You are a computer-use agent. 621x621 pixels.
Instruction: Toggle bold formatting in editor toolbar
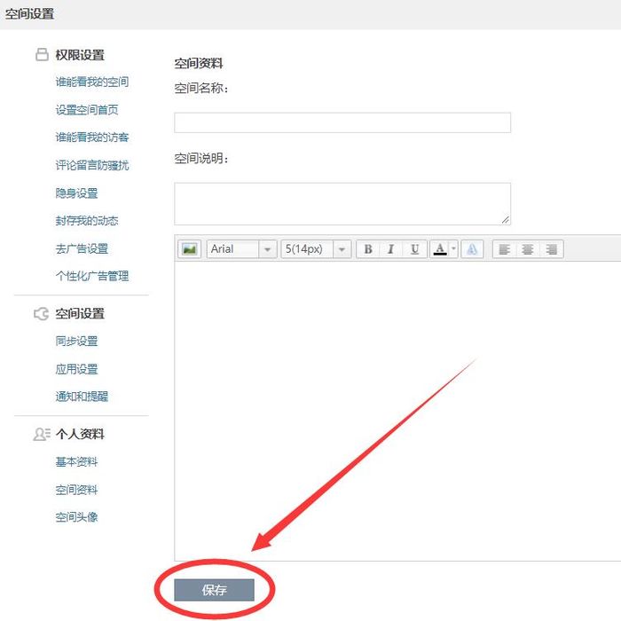pos(368,249)
